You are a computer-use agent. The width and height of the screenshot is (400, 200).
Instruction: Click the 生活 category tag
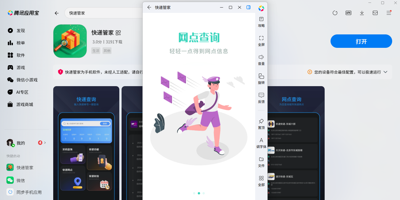pos(96,51)
